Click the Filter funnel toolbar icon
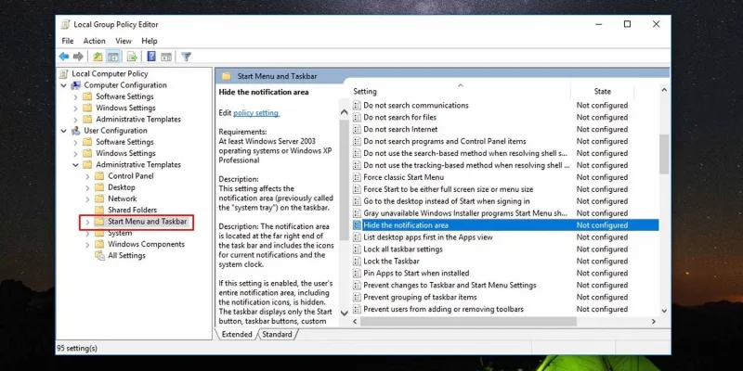 point(187,57)
